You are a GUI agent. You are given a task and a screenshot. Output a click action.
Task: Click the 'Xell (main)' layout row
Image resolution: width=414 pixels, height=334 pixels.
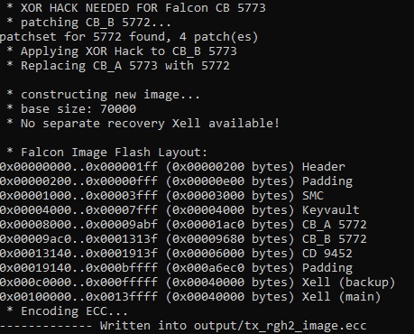[190, 297]
